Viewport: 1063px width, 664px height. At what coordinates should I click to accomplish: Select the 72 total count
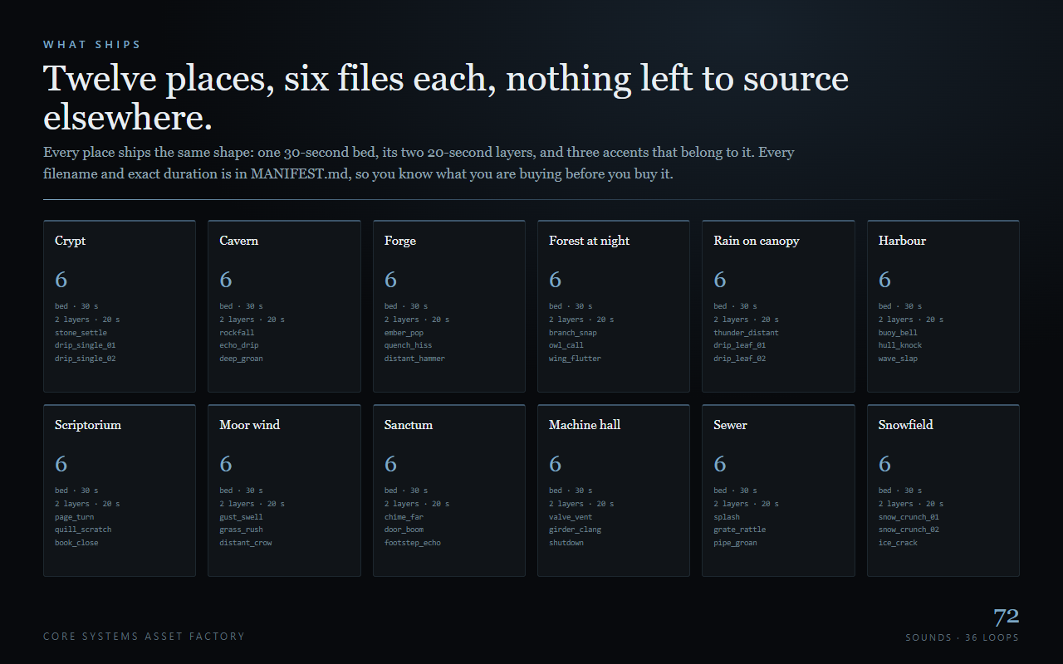[x=1006, y=617]
